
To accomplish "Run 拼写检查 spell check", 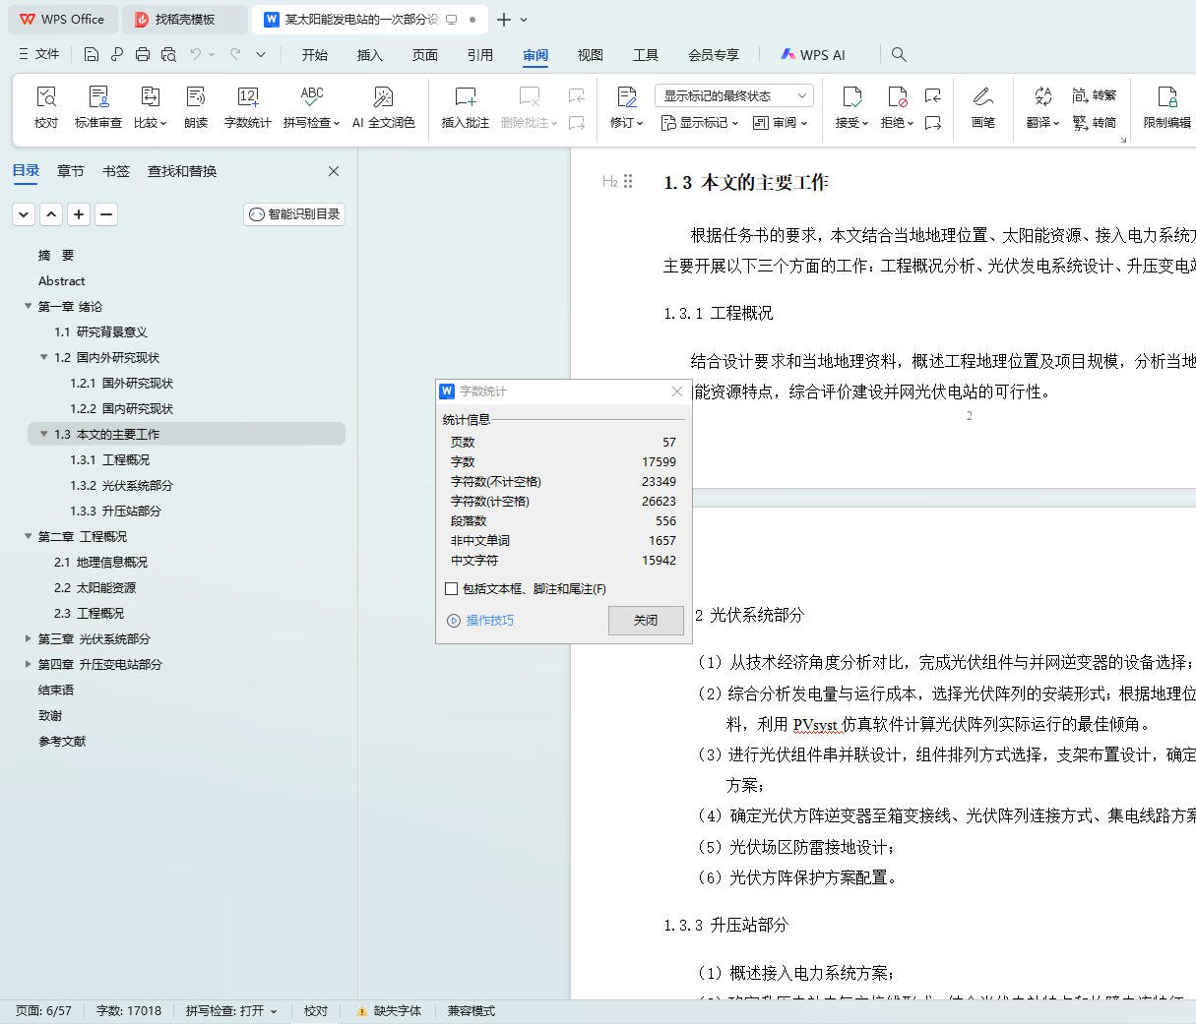I will [x=311, y=106].
